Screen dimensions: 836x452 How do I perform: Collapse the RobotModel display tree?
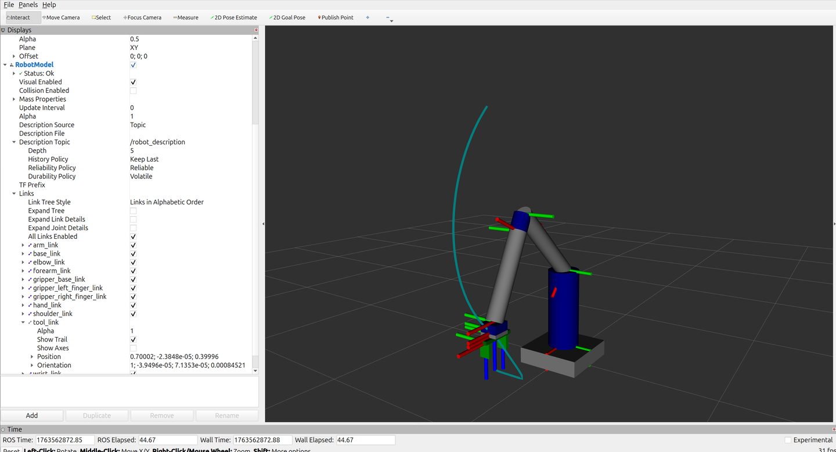pos(5,64)
